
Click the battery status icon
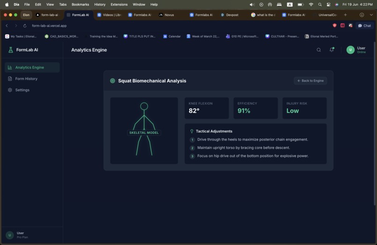[301, 4]
